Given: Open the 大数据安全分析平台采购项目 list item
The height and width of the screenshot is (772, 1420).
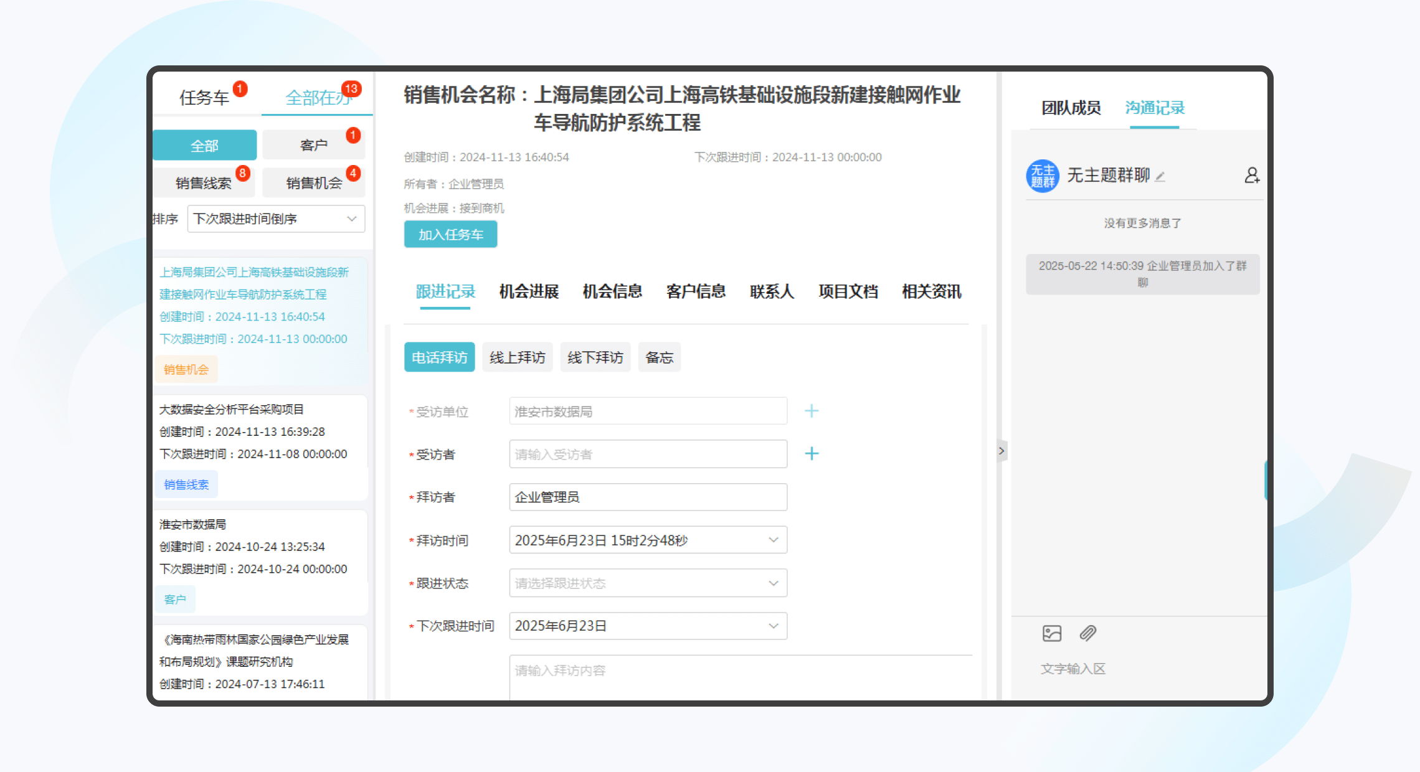Looking at the screenshot, I should click(260, 447).
